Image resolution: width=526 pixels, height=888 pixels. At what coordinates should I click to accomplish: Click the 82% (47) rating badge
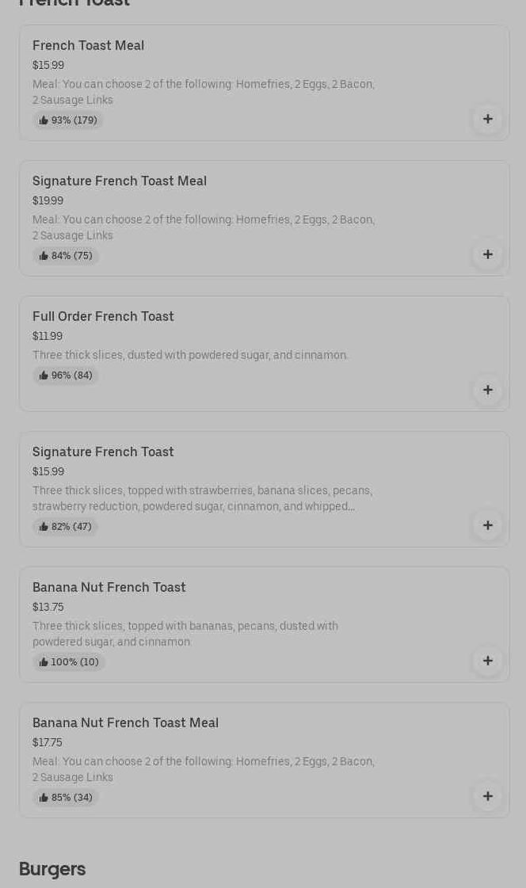point(66,527)
